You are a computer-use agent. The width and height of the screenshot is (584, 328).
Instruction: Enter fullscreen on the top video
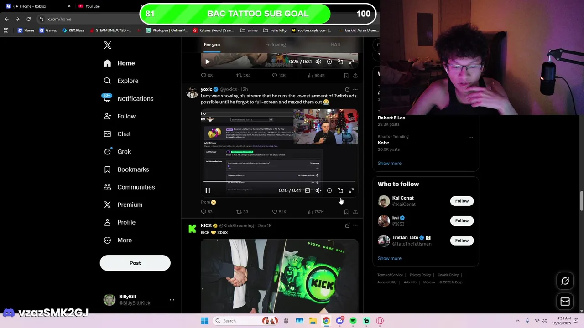pyautogui.click(x=351, y=61)
